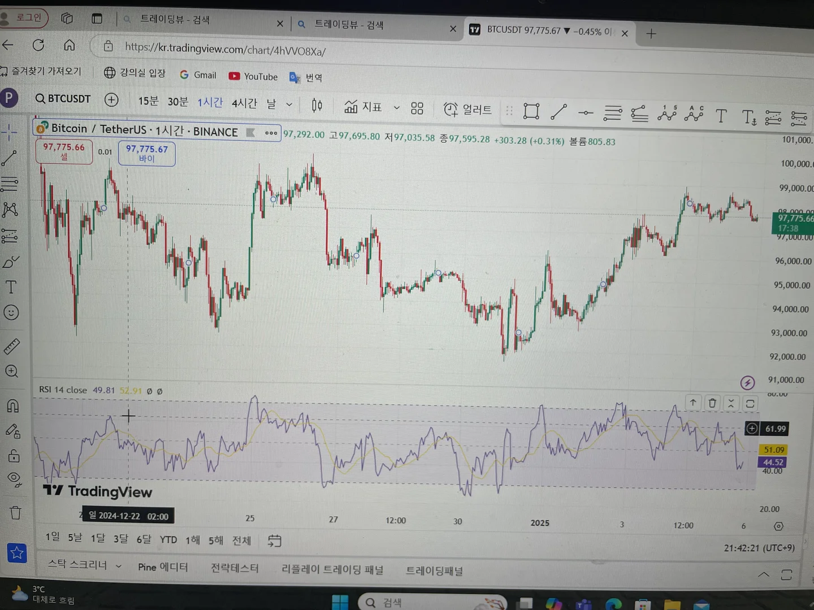Select the ABC correction wave tool

coord(694,115)
